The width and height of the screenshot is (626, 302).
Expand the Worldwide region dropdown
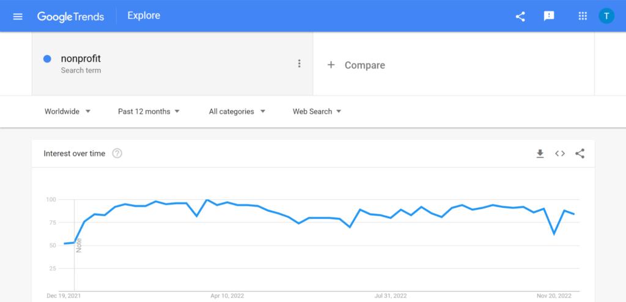pos(67,111)
